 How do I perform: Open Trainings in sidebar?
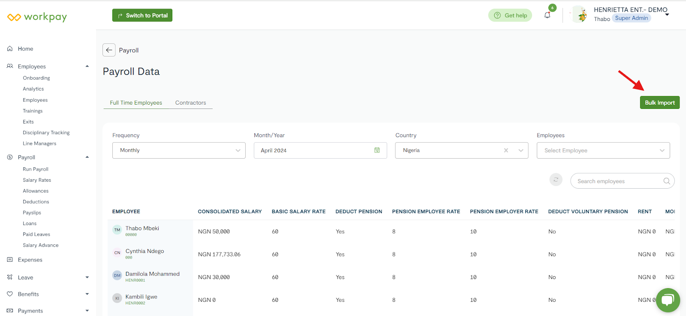coord(33,111)
